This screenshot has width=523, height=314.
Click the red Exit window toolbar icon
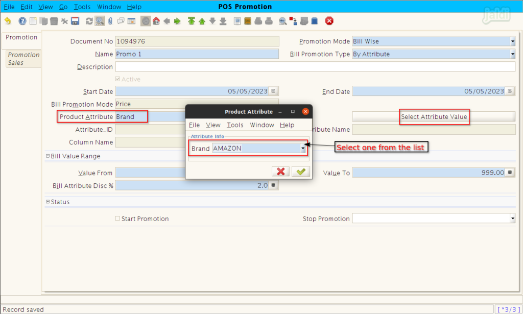point(329,21)
